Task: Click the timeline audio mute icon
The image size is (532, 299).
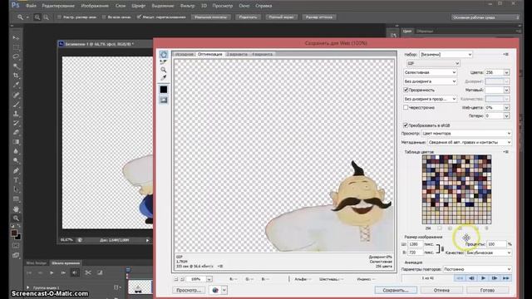Action: (75, 272)
